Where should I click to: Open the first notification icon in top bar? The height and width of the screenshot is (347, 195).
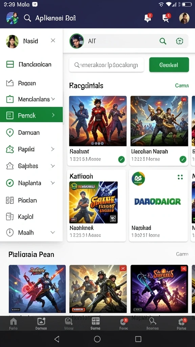point(148,18)
